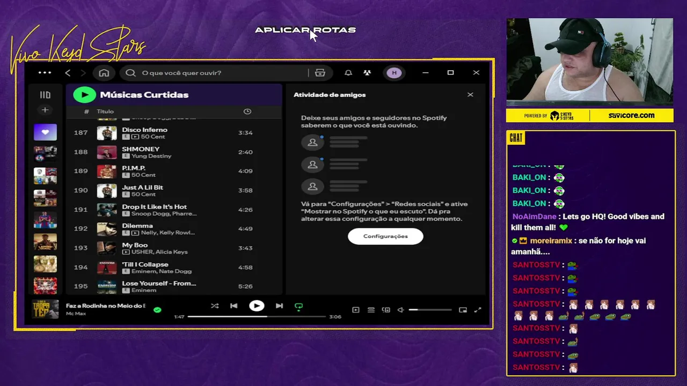
Task: Adjust the volume slider
Action: (x=430, y=310)
